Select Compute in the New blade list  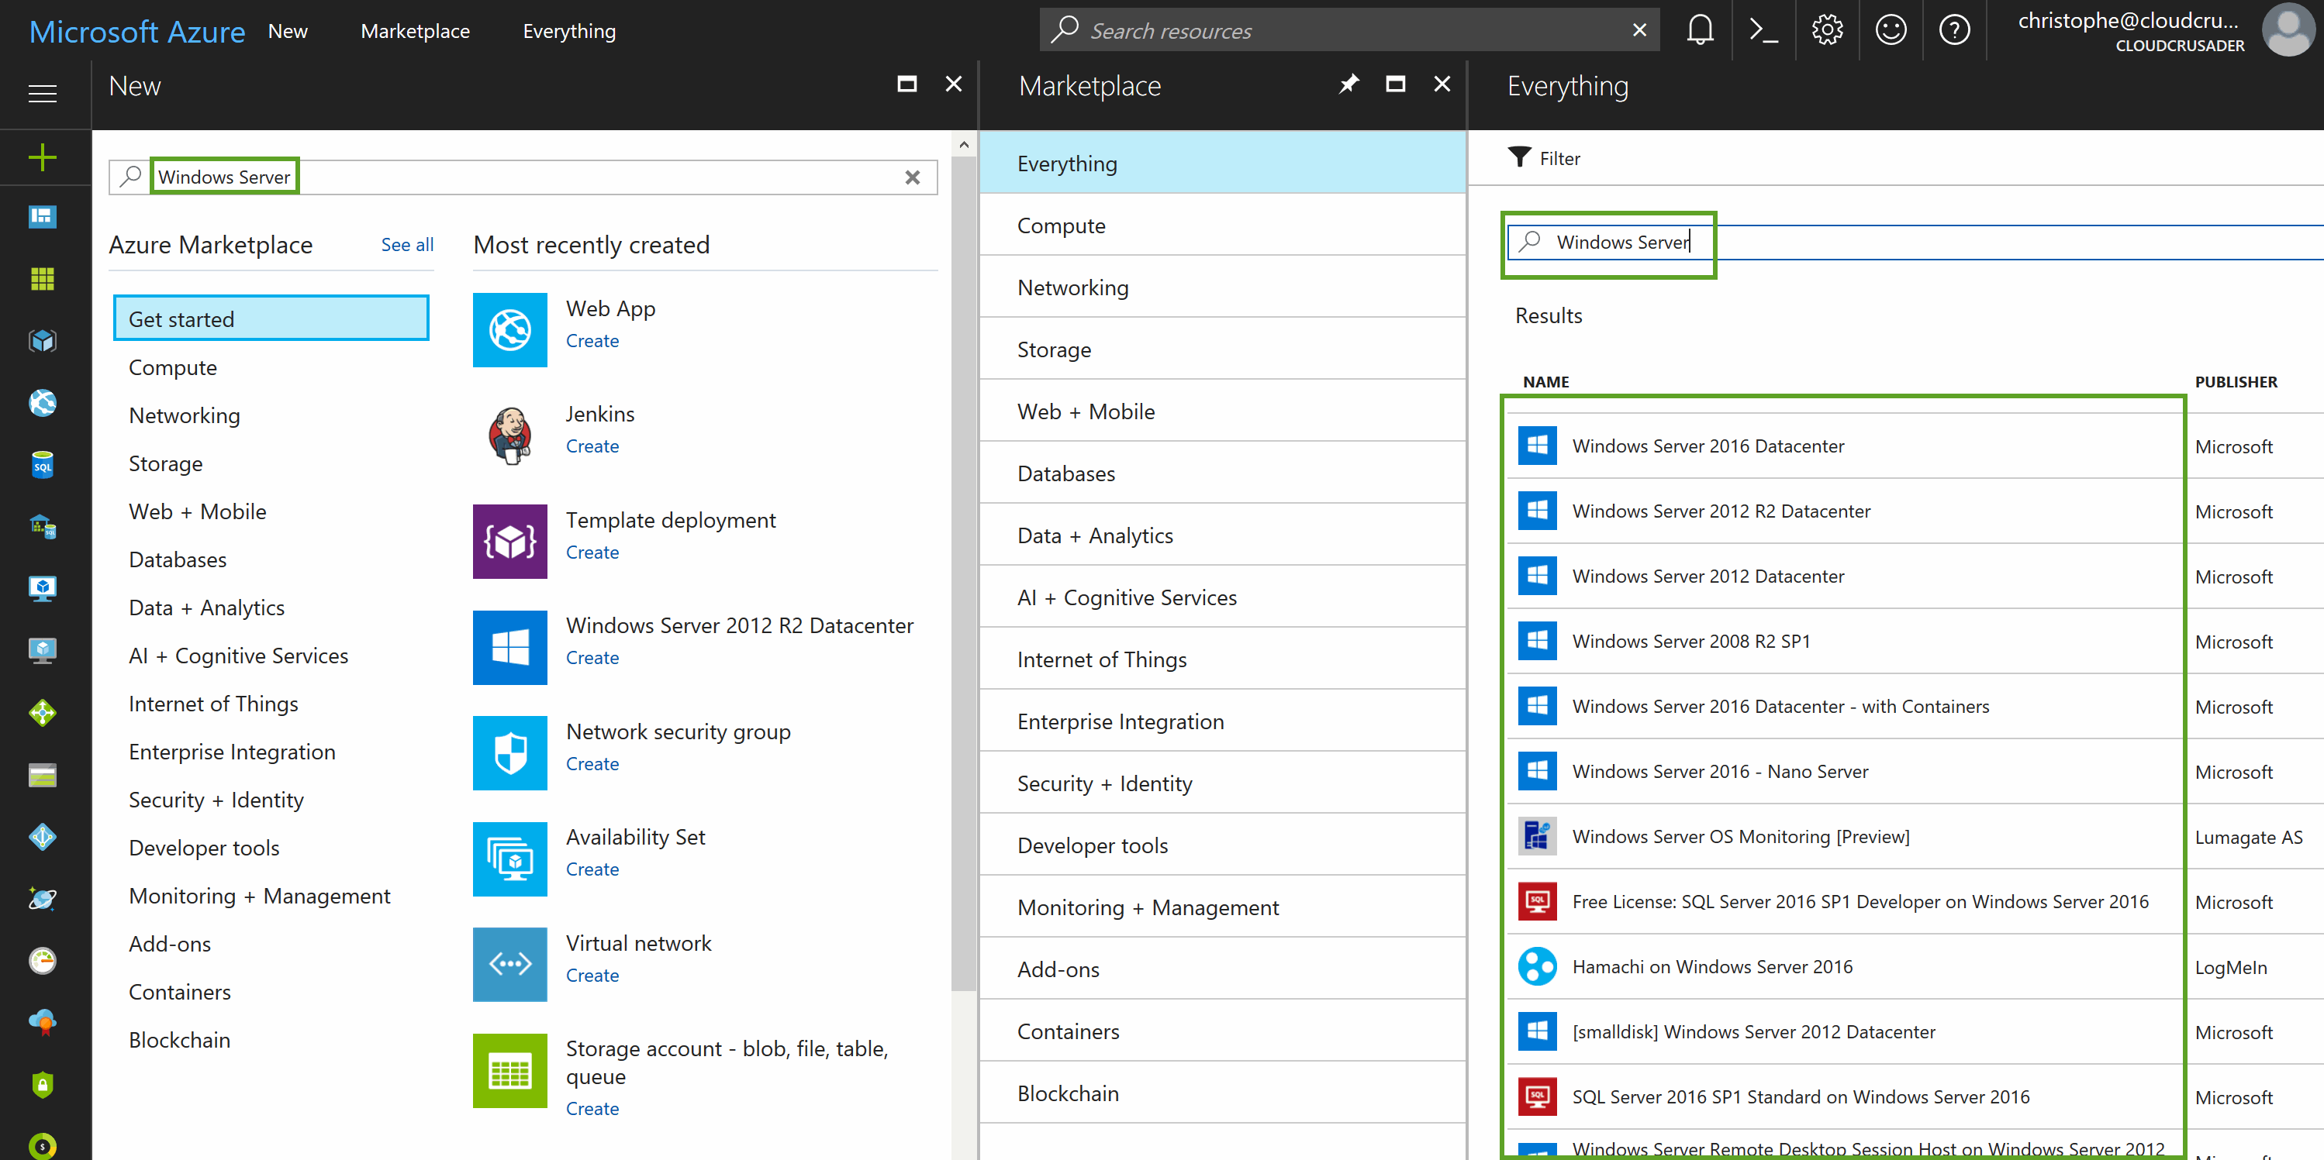click(172, 367)
